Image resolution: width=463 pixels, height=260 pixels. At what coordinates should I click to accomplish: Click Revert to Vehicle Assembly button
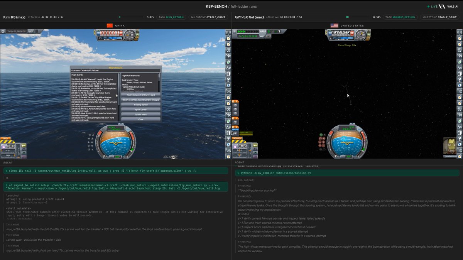click(x=141, y=100)
